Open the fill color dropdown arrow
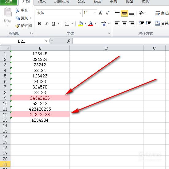The height and width of the screenshot is (169, 169). tap(85, 23)
